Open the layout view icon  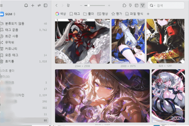[x=136, y=6]
